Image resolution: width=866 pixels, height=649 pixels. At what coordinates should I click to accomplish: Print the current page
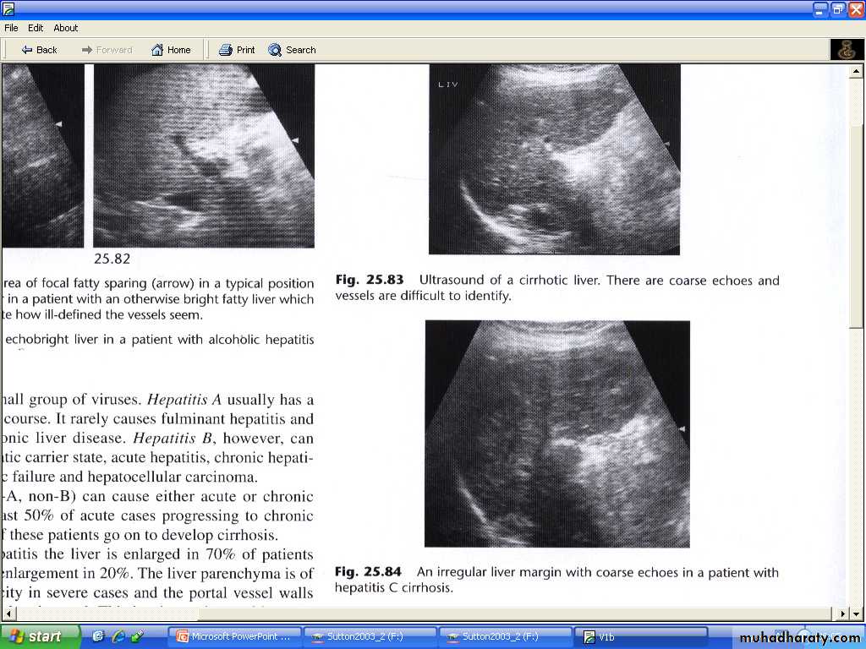[237, 50]
